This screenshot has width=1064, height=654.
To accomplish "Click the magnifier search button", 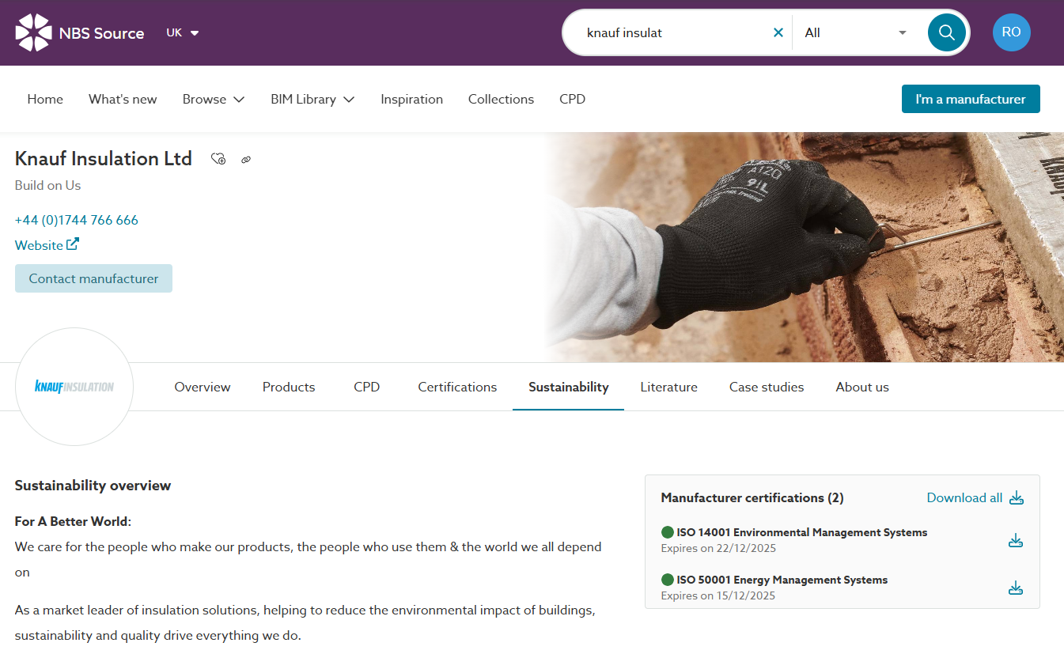I will click(946, 32).
